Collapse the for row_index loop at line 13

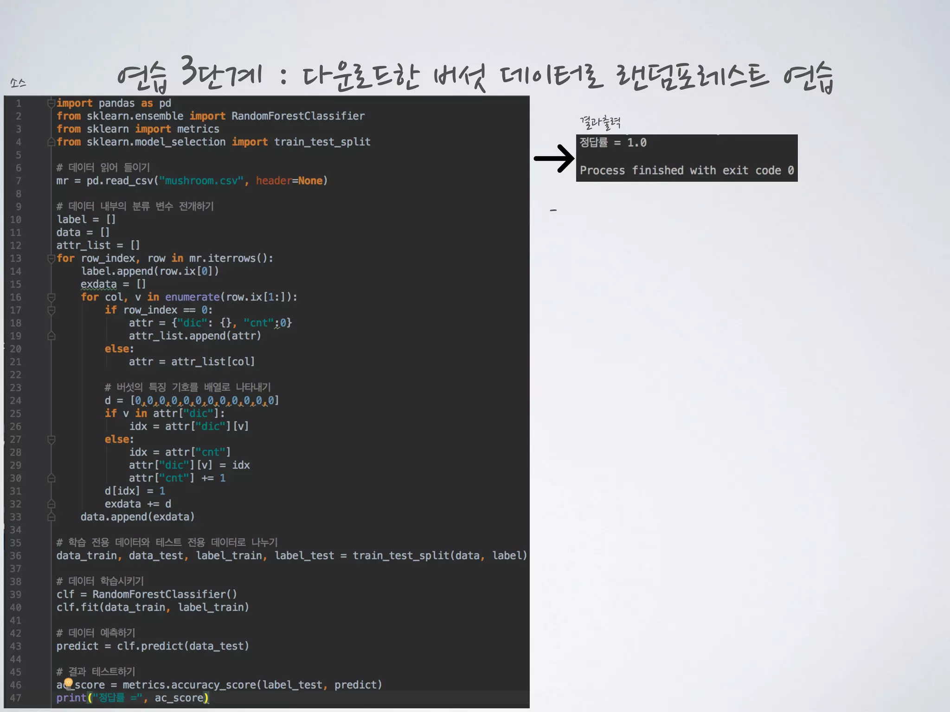click(x=51, y=258)
